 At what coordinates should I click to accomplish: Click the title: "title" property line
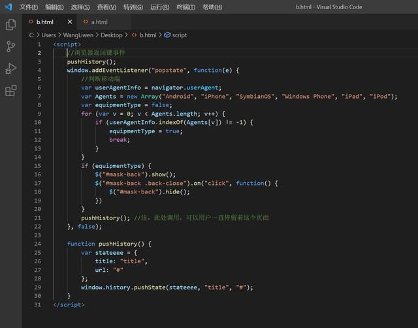click(x=121, y=261)
